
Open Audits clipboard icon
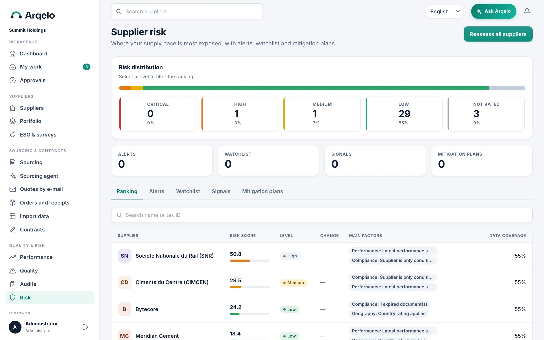click(13, 284)
